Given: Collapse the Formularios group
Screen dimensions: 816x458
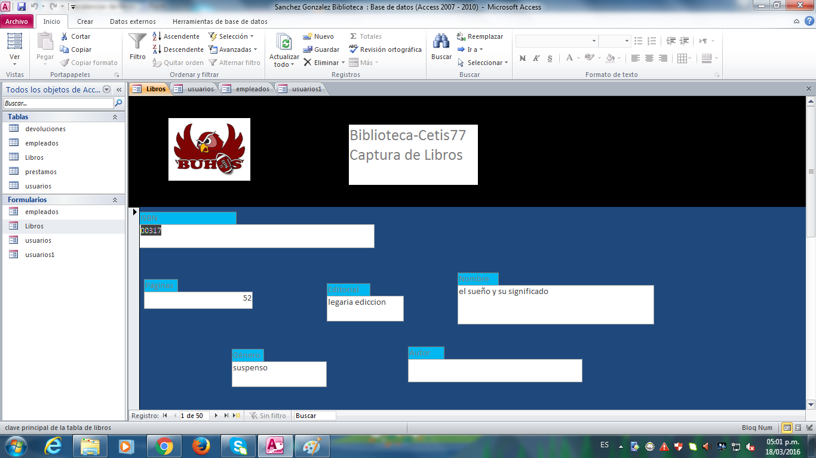Looking at the screenshot, I should (x=115, y=200).
